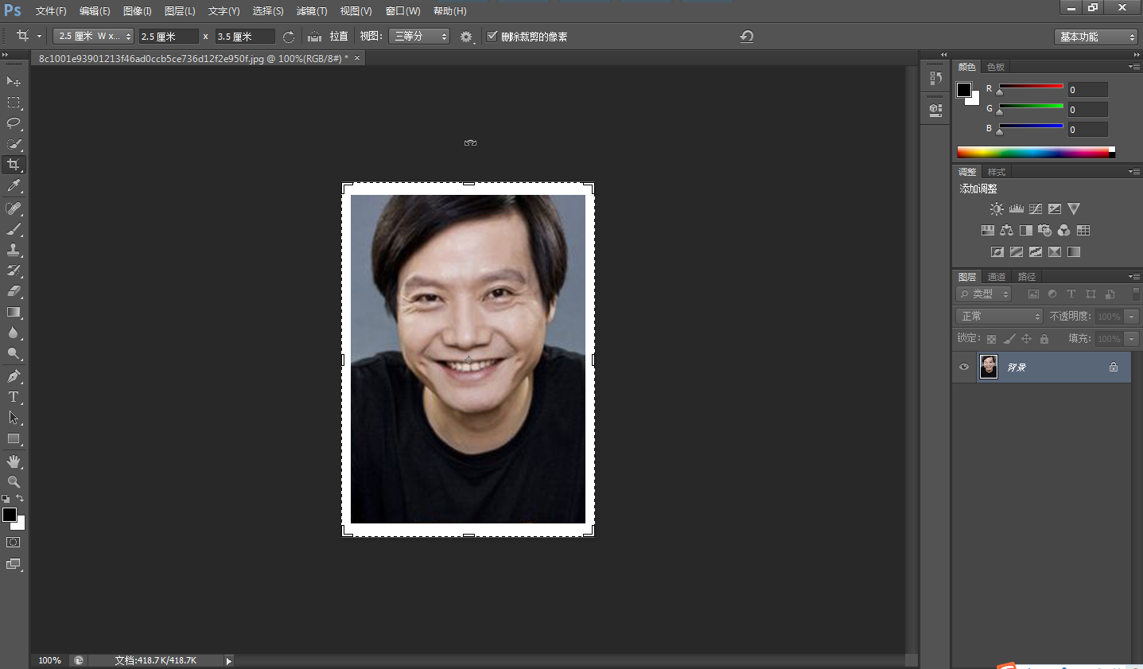Image resolution: width=1143 pixels, height=669 pixels.
Task: Hide the 背景 layer with the eye icon
Action: (964, 367)
